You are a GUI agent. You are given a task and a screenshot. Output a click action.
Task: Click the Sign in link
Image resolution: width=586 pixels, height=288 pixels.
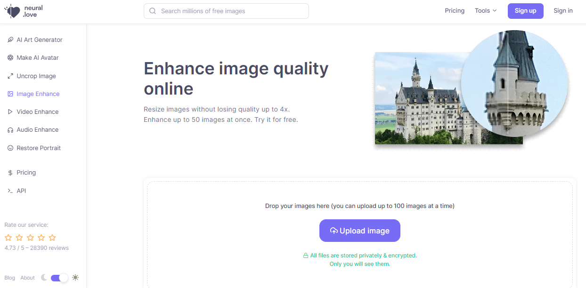pyautogui.click(x=563, y=11)
